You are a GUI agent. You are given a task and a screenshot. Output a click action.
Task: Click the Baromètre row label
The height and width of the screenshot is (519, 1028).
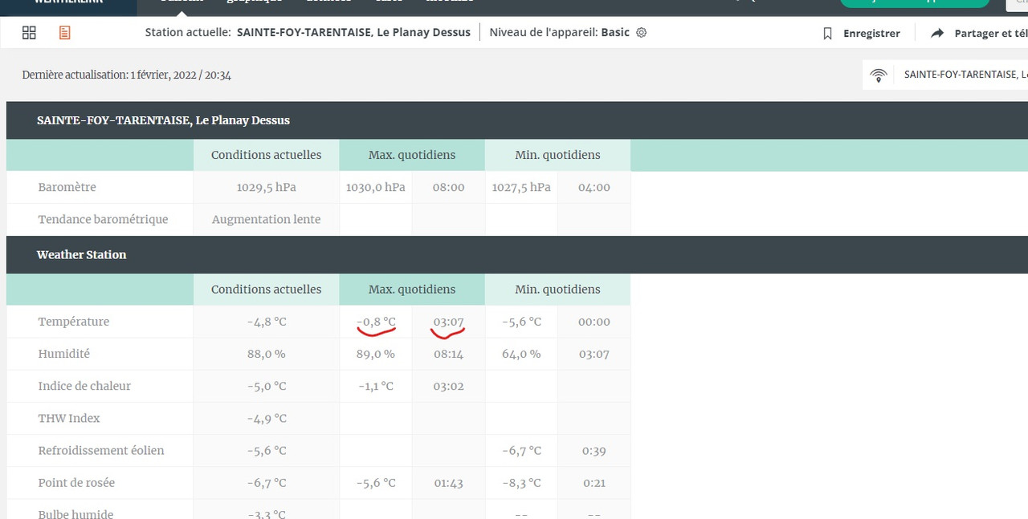point(67,187)
